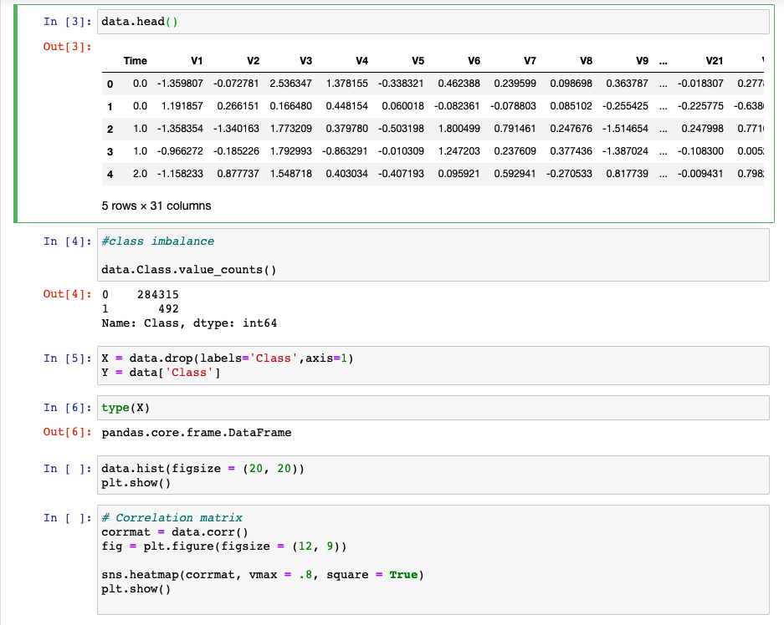Click the plt.figure figsize line
784x625 pixels.
224,546
